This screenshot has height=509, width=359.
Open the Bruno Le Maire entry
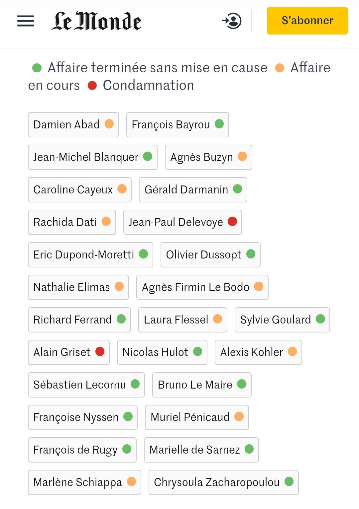201,385
